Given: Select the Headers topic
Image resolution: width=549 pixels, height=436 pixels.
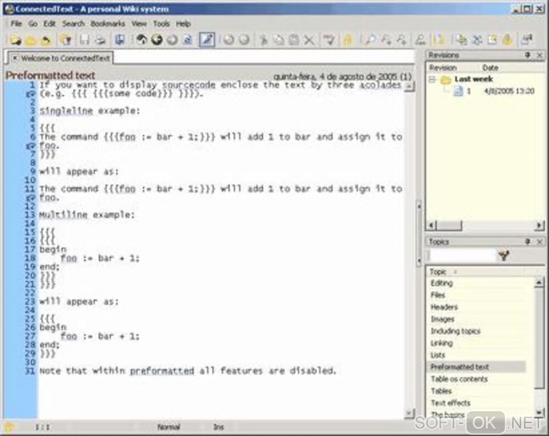Looking at the screenshot, I should point(444,307).
